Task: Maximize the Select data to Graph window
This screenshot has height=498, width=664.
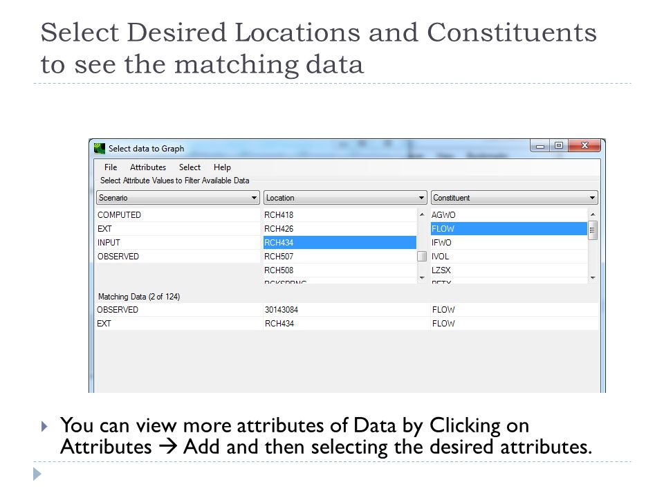Action: tap(559, 146)
